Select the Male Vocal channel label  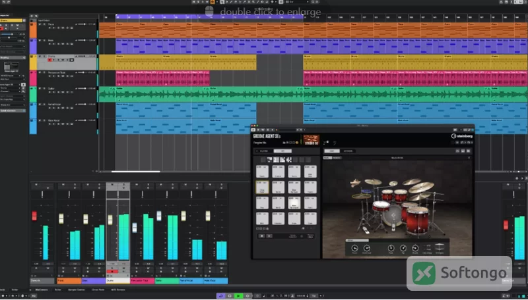pyautogui.click(x=216, y=280)
